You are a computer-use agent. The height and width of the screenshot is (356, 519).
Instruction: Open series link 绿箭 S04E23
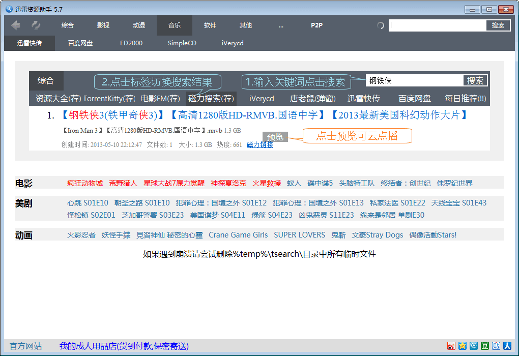pos(272,215)
